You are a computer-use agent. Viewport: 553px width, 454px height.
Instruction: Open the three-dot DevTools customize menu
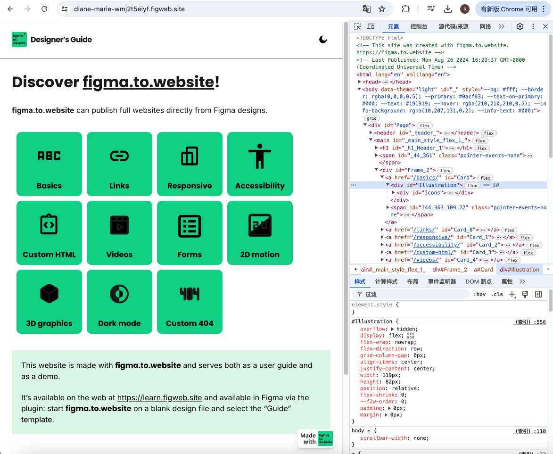(532, 26)
